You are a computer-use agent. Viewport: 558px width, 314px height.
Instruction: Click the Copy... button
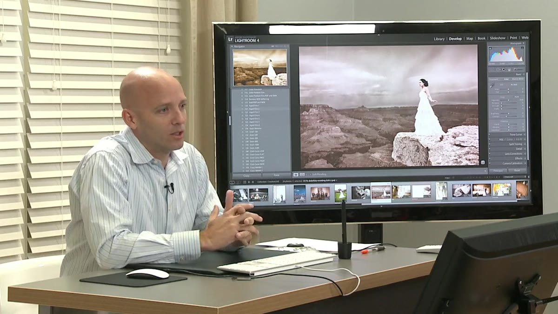246,176
